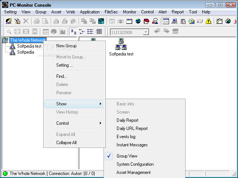238x178 pixels.
Task: Switch to list view mode icon
Action: click(90, 32)
